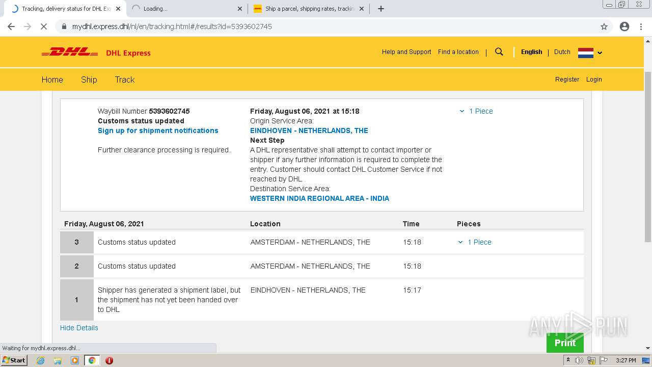Launch Internet Explorer from taskbar

[x=41, y=360]
